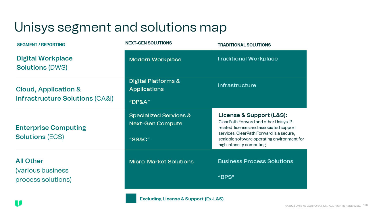This screenshot has height=215, width=383.
Task: Select the Traditional Workplace cell
Action: (247, 59)
